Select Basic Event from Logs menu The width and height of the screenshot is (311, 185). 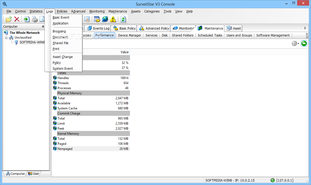click(61, 18)
